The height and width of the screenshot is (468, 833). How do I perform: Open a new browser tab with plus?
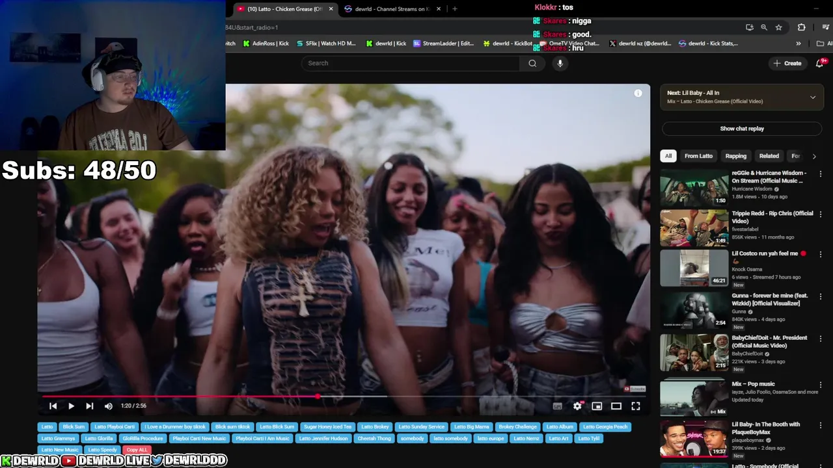[454, 9]
